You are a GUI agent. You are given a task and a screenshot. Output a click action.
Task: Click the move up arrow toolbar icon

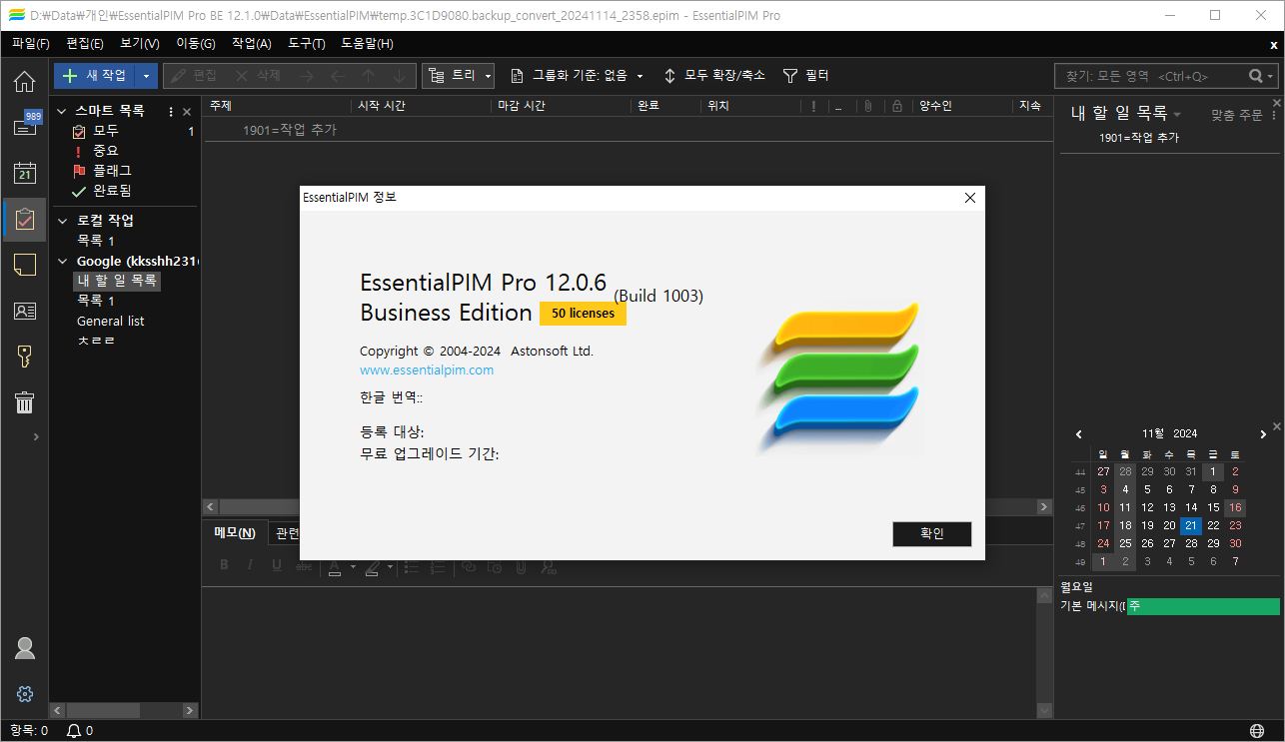(368, 76)
